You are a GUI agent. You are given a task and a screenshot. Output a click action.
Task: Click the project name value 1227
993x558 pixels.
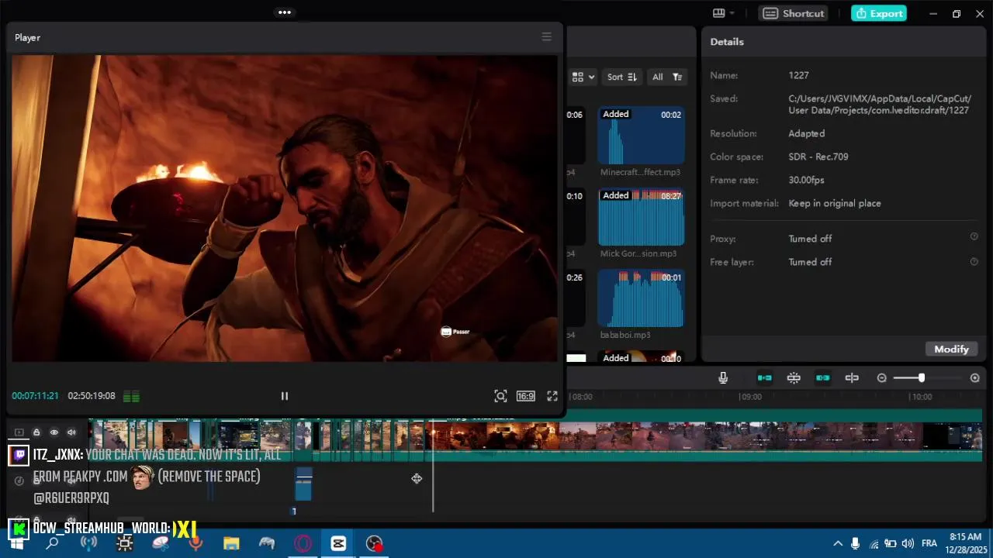pos(798,75)
